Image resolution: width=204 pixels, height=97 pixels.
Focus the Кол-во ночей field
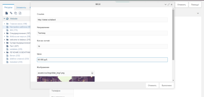pyautogui.click(x=102, y=46)
